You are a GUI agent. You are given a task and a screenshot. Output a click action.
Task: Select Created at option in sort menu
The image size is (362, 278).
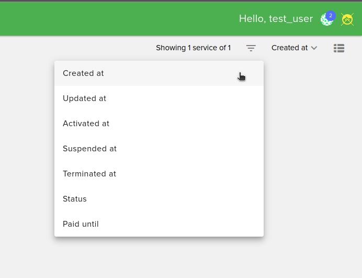[84, 73]
